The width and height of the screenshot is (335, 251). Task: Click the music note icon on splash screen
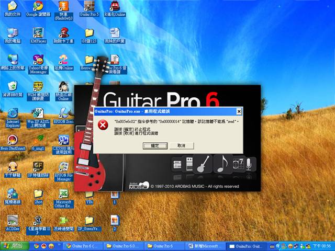pyautogui.click(x=222, y=164)
